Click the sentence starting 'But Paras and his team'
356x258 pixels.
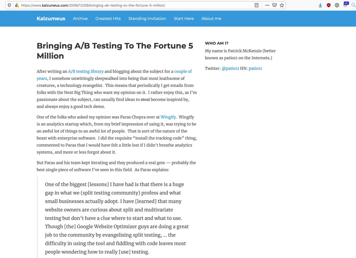tap(116, 166)
